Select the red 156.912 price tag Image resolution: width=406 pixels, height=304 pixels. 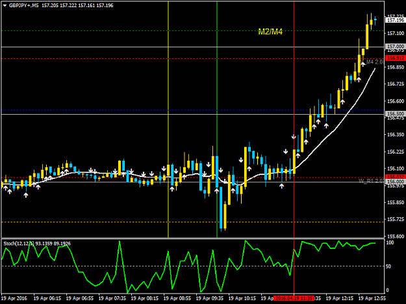pos(396,58)
